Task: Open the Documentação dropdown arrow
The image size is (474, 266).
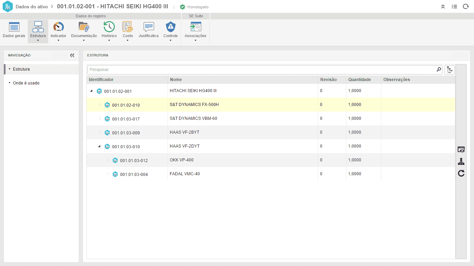Action: [x=84, y=41]
